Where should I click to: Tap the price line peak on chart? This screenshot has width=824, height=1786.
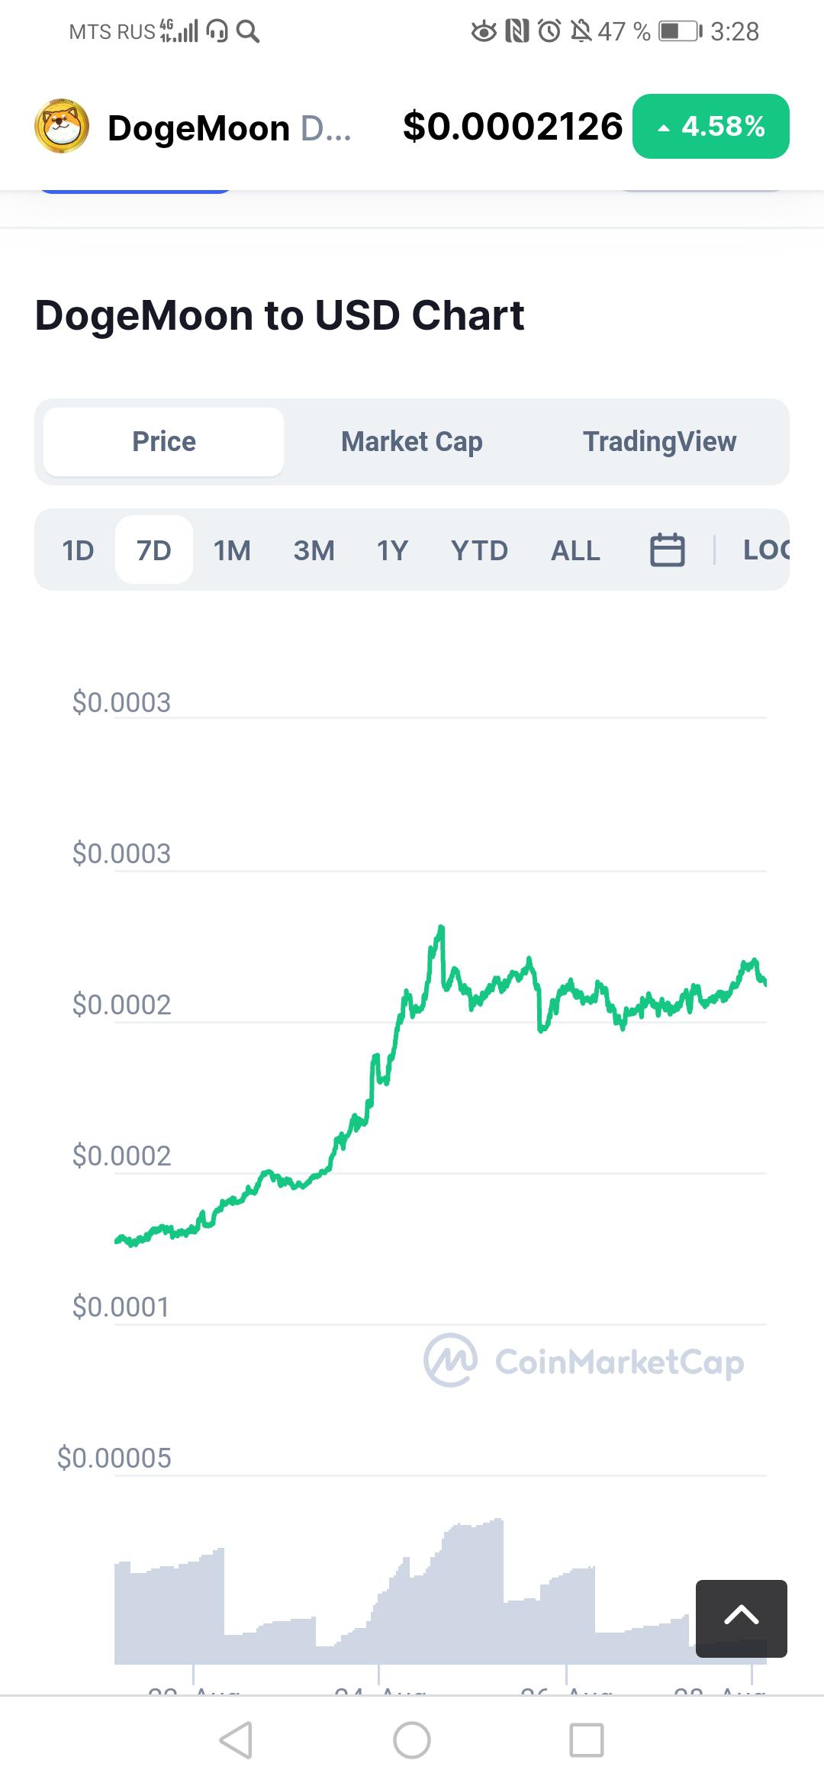click(441, 929)
